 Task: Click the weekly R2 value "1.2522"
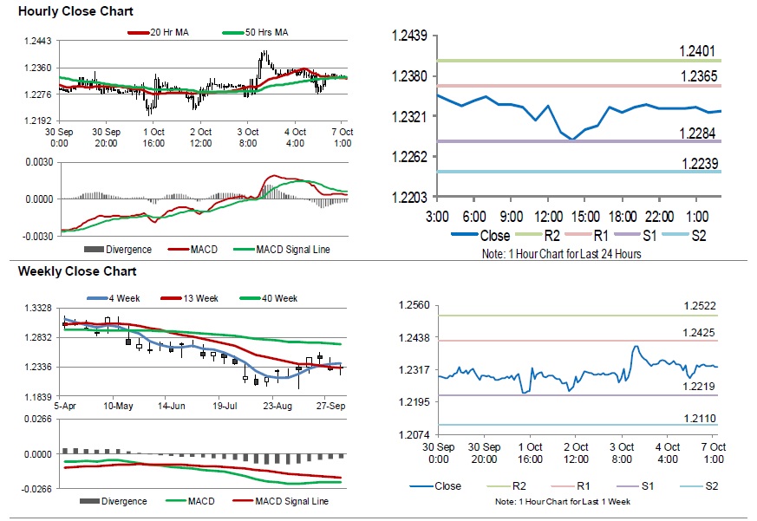point(700,306)
